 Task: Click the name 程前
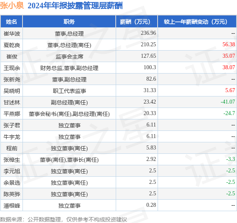point(11,148)
